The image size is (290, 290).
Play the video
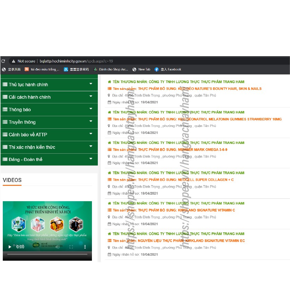click(10, 247)
